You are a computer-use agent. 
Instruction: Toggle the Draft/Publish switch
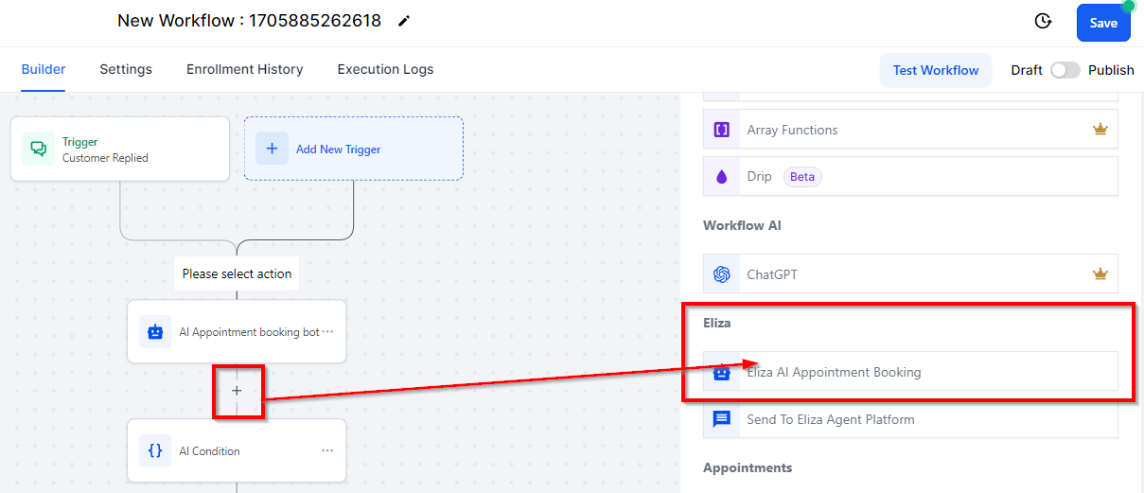click(1065, 70)
